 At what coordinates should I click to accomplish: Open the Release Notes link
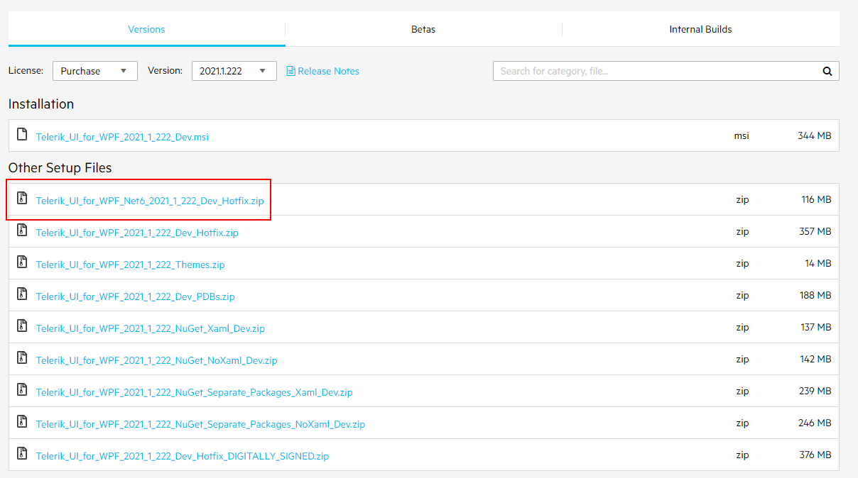328,71
